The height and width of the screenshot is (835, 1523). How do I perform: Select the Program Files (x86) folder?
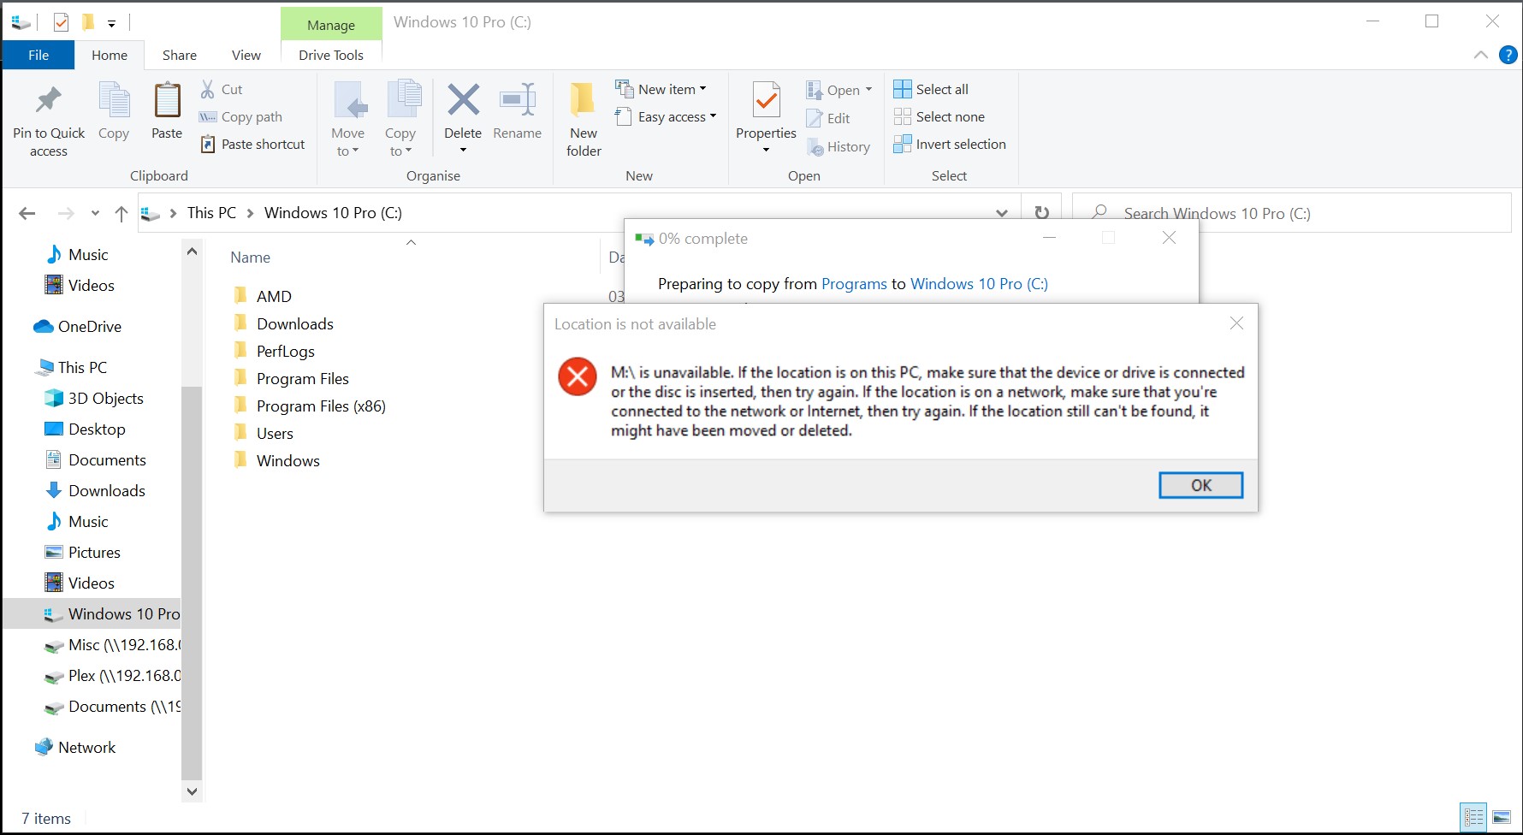pyautogui.click(x=321, y=406)
